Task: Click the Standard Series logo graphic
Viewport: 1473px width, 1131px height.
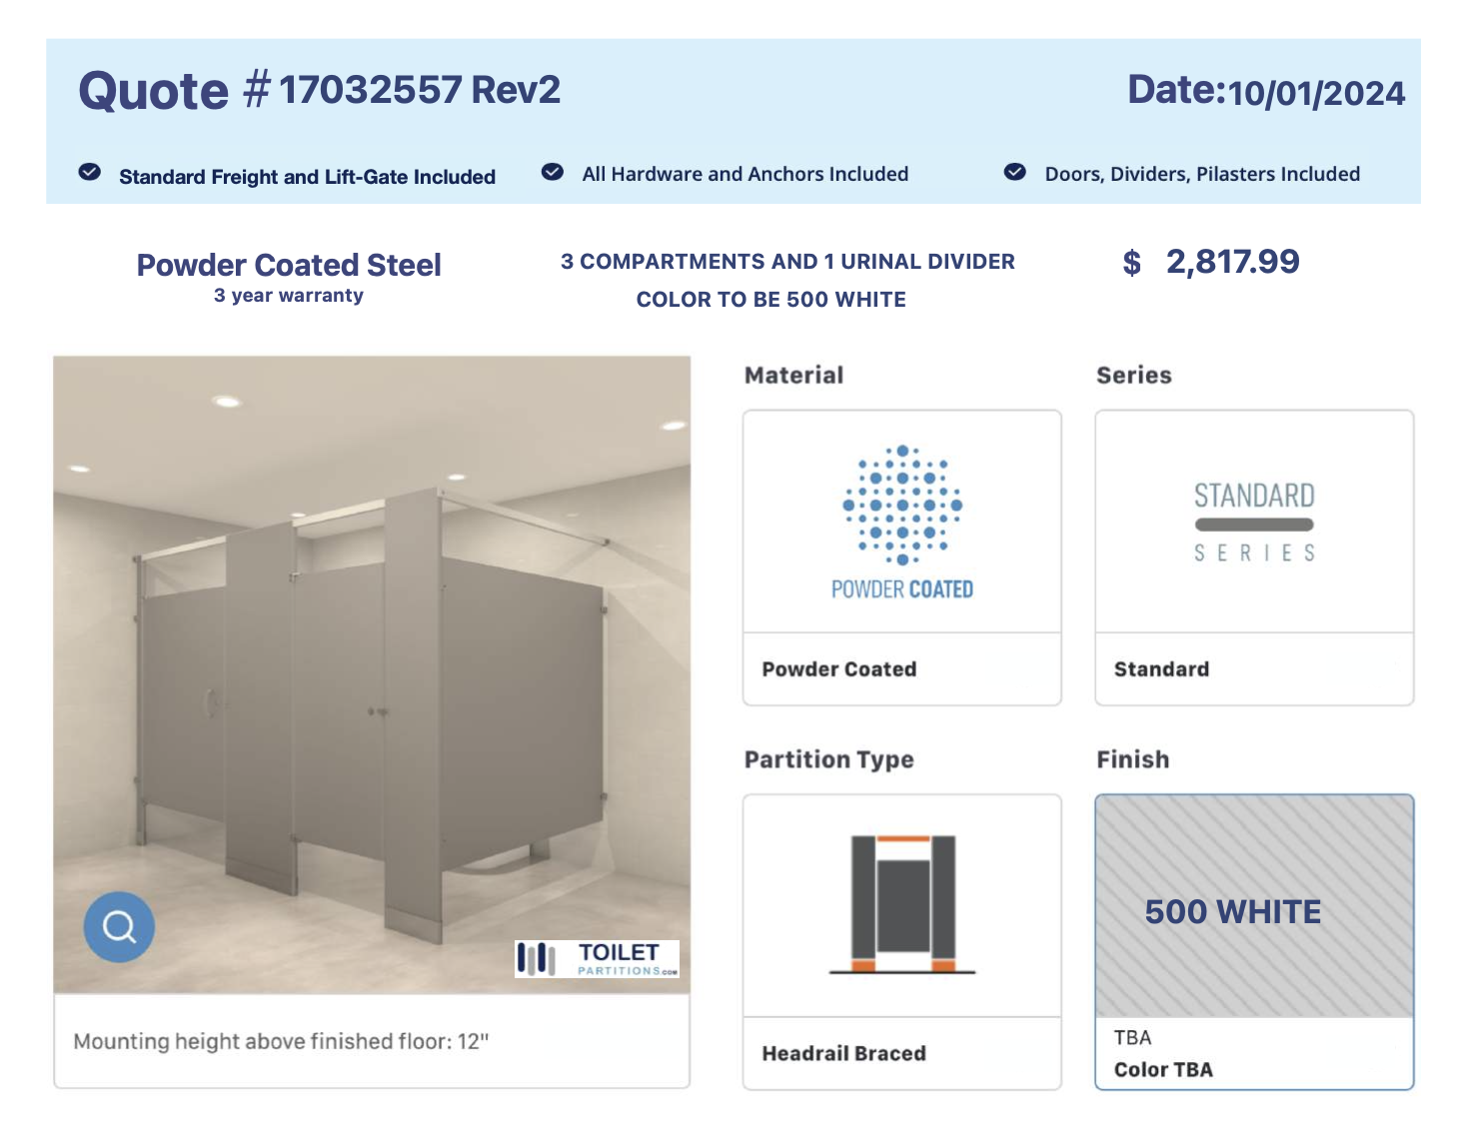Action: [1254, 523]
